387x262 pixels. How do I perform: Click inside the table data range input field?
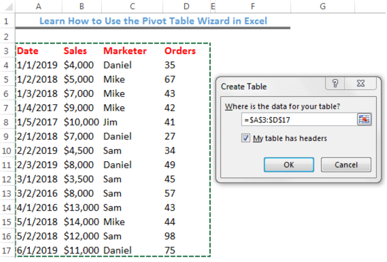[295, 119]
